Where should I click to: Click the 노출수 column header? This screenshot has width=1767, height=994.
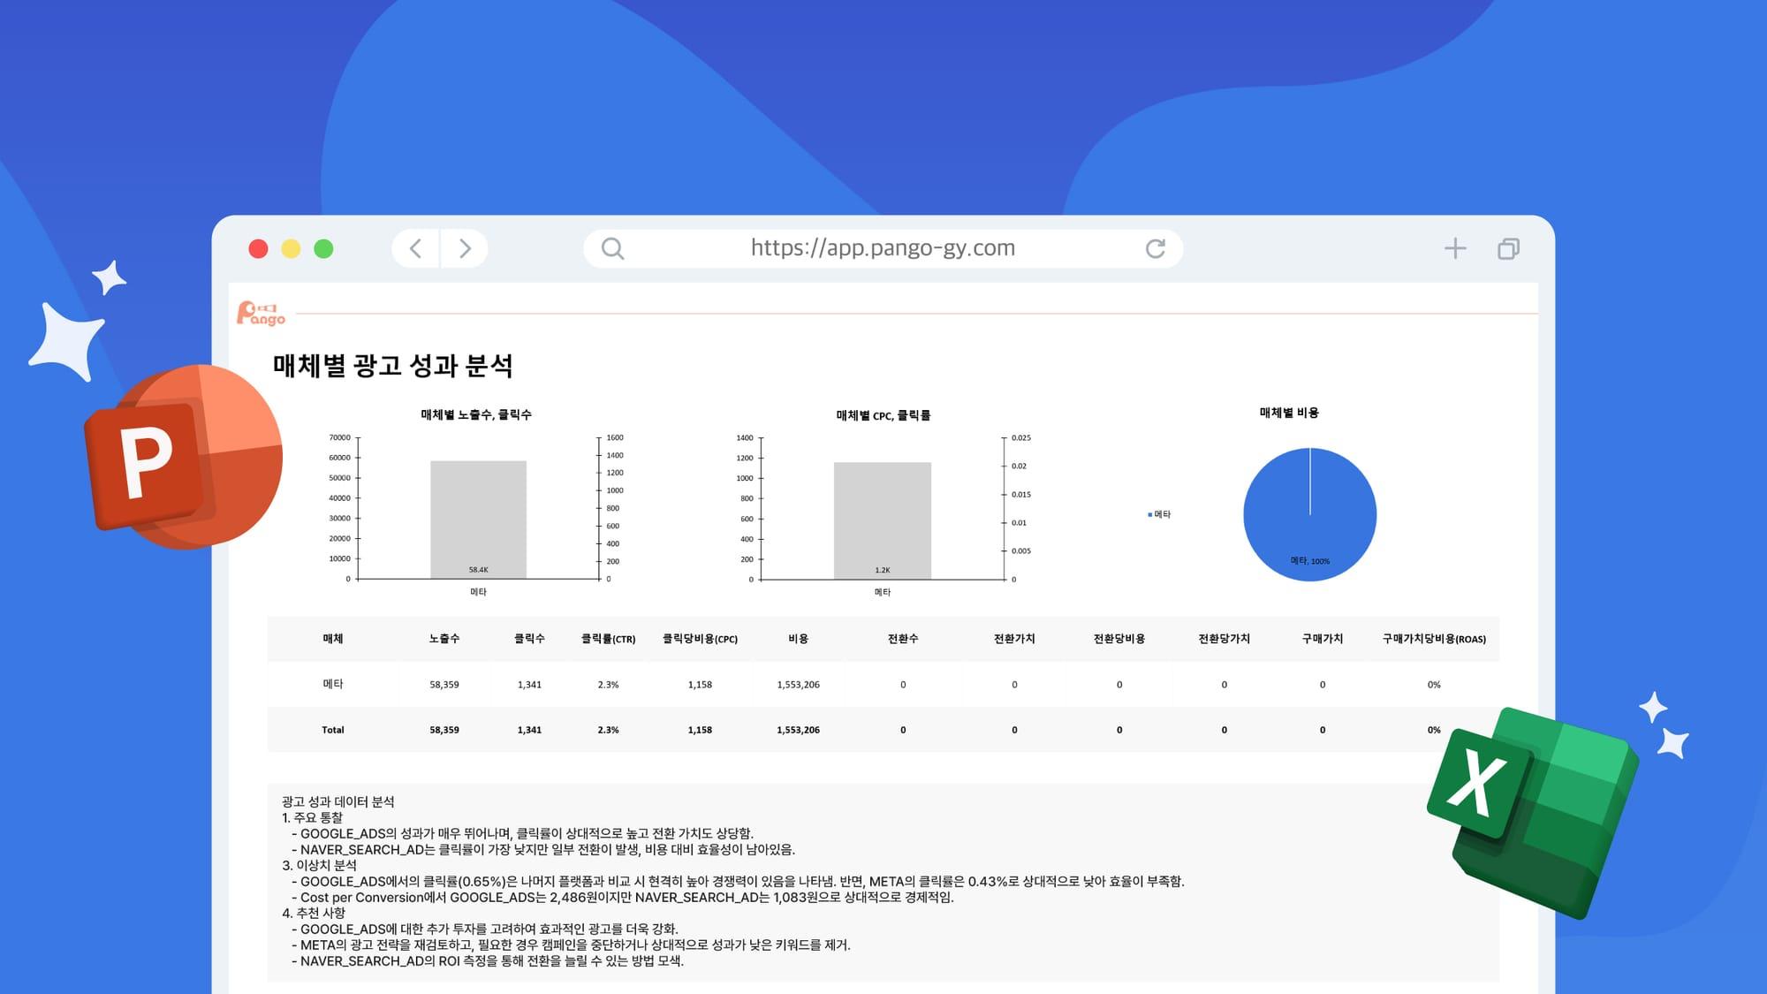pos(444,639)
